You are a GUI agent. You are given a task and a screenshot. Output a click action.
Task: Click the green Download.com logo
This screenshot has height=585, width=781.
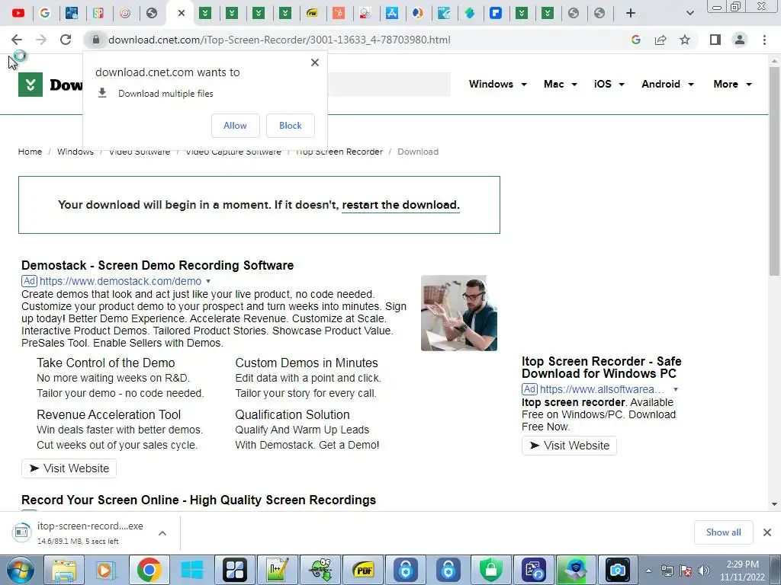click(31, 85)
